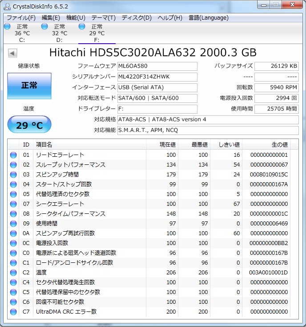Switch to the D: disk 32 °C tab

59,33
